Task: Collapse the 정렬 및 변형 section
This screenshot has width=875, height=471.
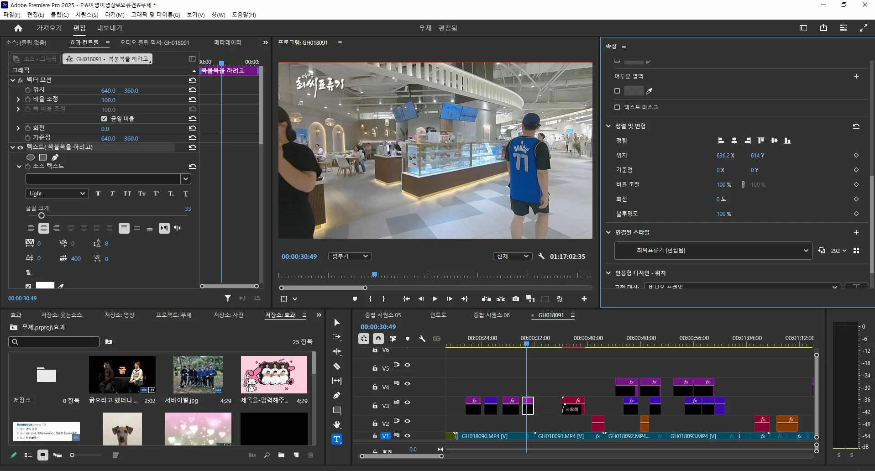Action: click(x=608, y=126)
